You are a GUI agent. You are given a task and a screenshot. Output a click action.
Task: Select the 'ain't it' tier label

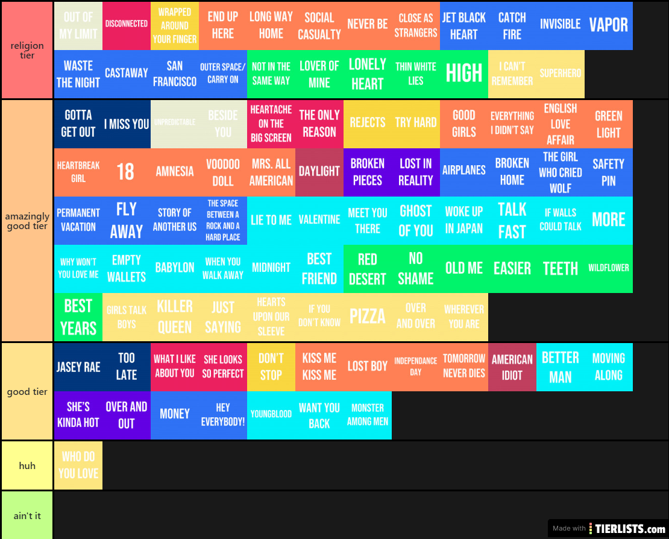click(27, 515)
